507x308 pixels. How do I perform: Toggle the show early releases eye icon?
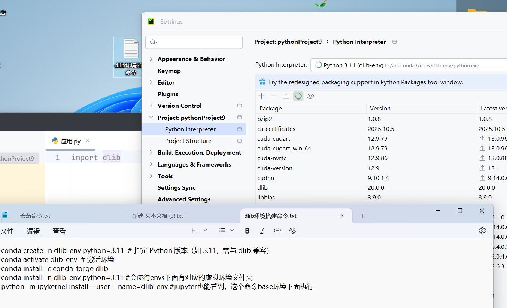(310, 96)
